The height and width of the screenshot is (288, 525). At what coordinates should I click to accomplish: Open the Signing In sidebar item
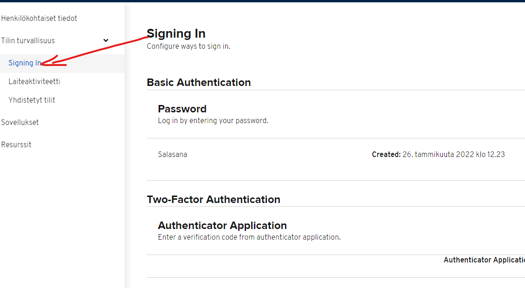[x=25, y=63]
